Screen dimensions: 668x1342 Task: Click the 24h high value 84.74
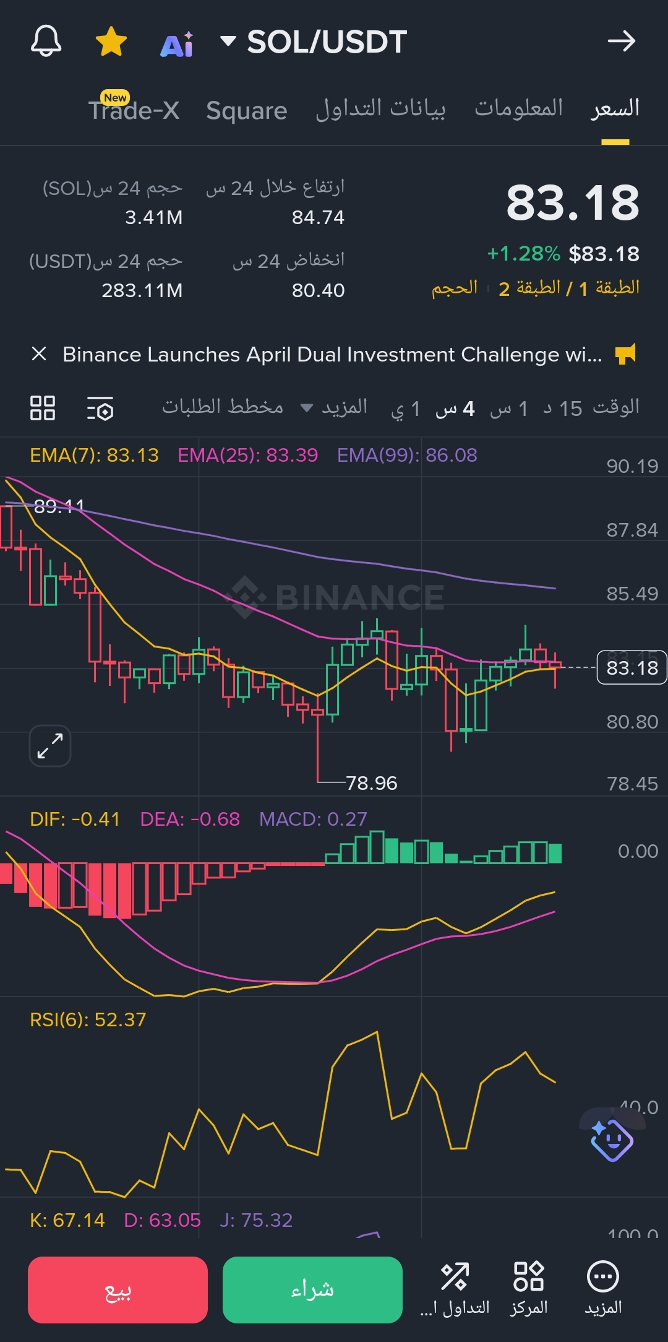318,218
